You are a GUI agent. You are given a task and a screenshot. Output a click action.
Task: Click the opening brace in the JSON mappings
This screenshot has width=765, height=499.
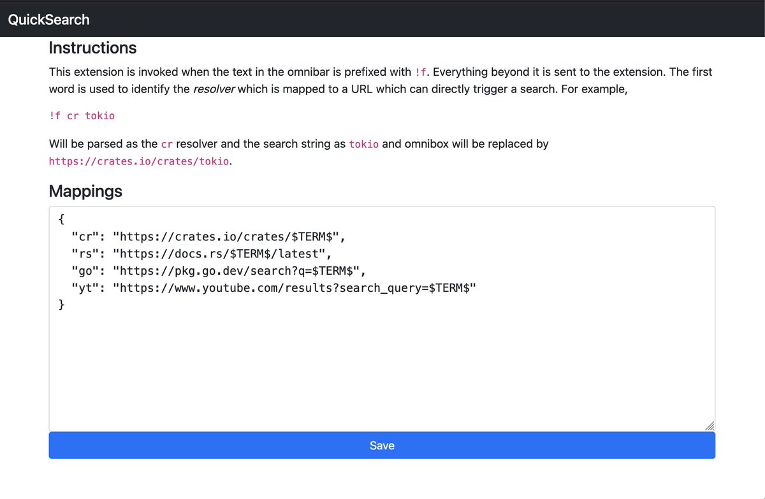(x=61, y=219)
